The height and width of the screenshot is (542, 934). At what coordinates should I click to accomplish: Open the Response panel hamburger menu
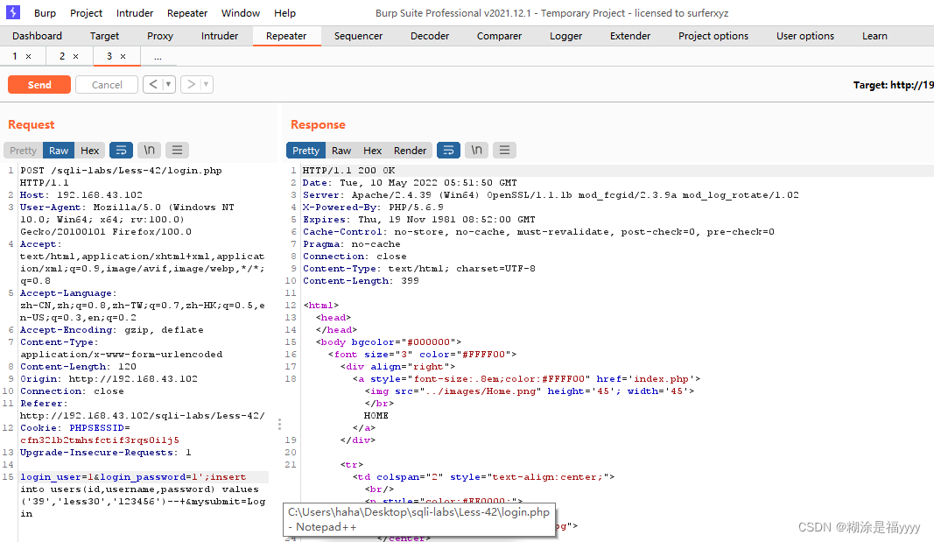click(x=504, y=150)
